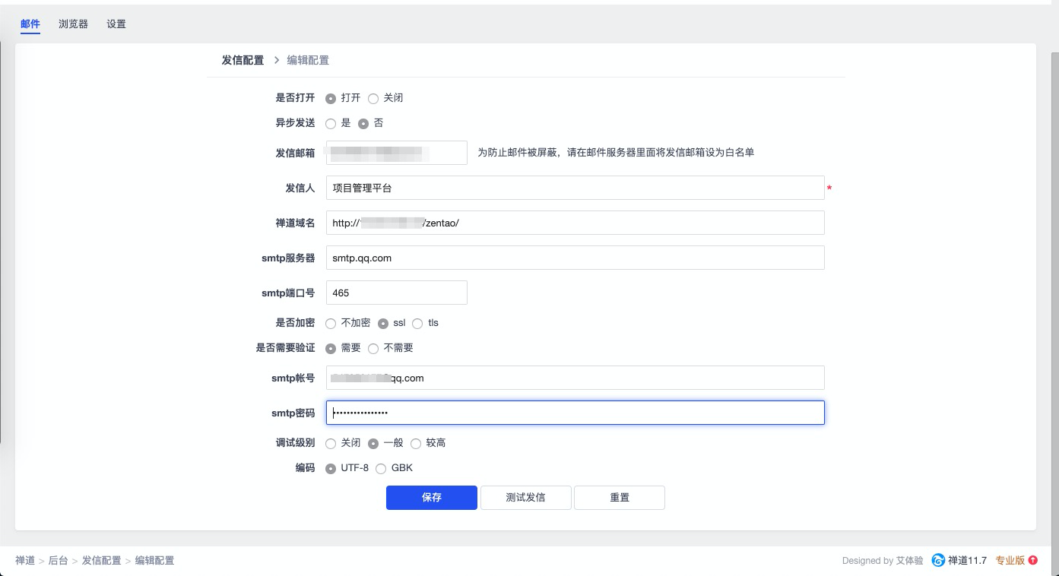Switch to the 设置 tab
Screen dimensions: 1059x576
116,24
